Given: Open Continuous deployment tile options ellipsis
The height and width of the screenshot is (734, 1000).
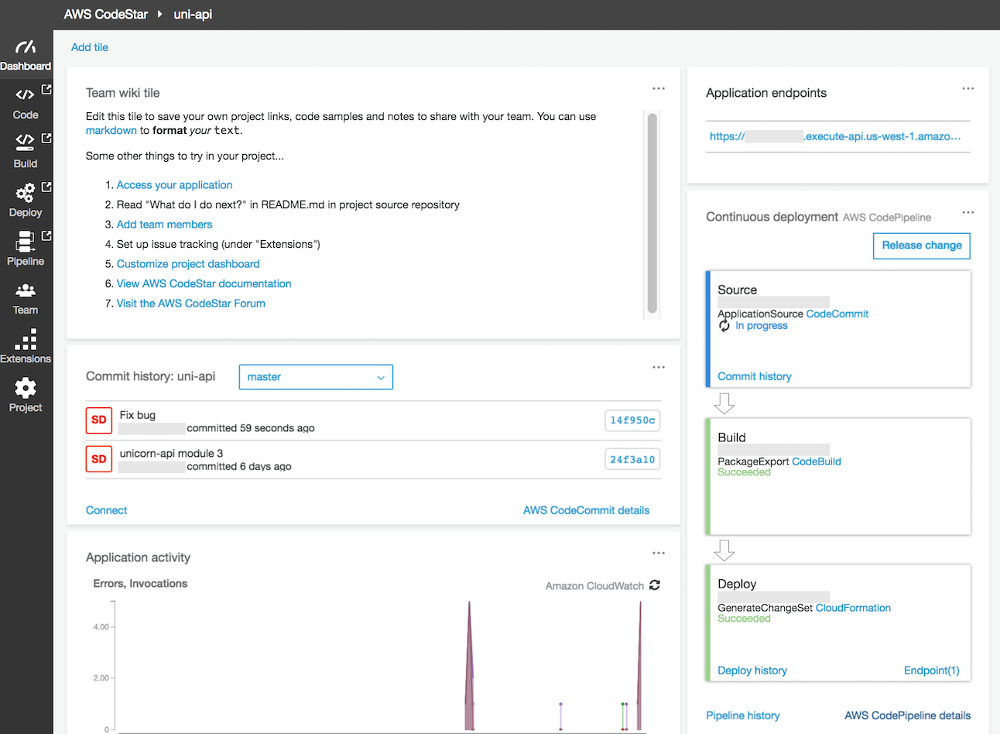Looking at the screenshot, I should tap(968, 212).
